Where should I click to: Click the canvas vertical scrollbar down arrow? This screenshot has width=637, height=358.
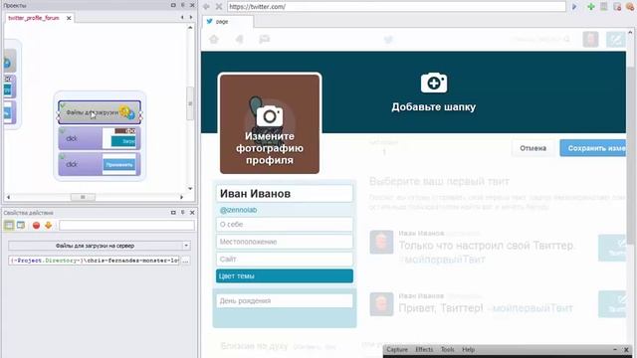[190, 189]
